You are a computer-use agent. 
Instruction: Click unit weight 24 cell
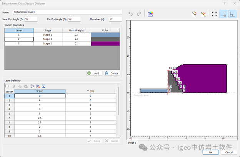(77, 39)
